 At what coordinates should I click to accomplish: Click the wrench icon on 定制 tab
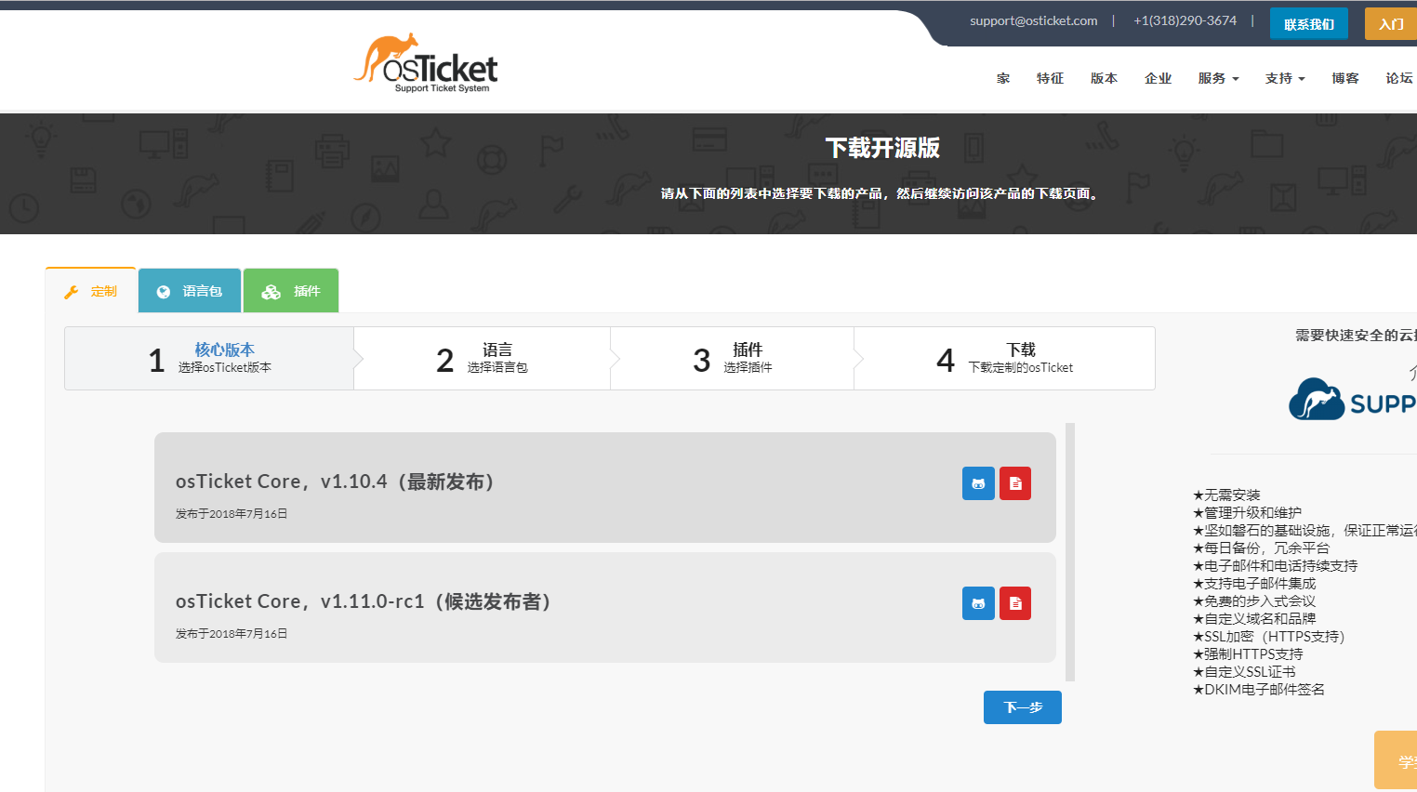point(71,292)
